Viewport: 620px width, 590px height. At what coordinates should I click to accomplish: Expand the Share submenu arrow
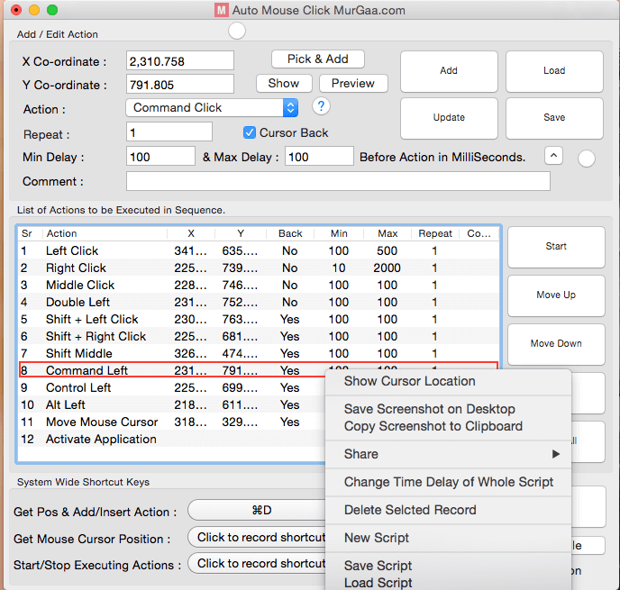[x=556, y=454]
